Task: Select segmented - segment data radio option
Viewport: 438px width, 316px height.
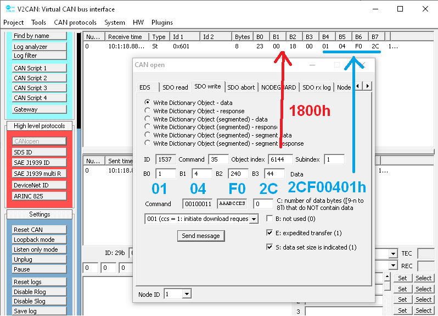Action: pyautogui.click(x=147, y=135)
